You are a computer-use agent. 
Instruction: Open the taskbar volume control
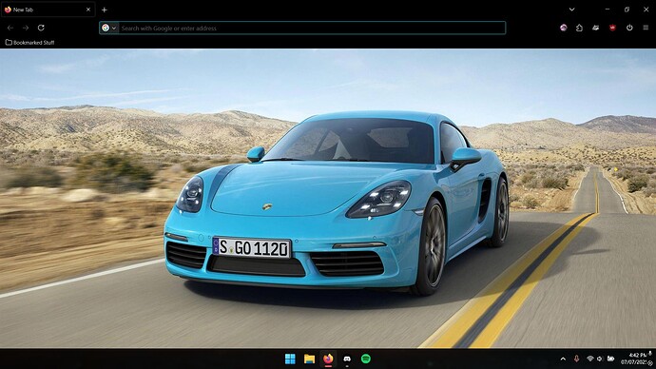coord(600,359)
